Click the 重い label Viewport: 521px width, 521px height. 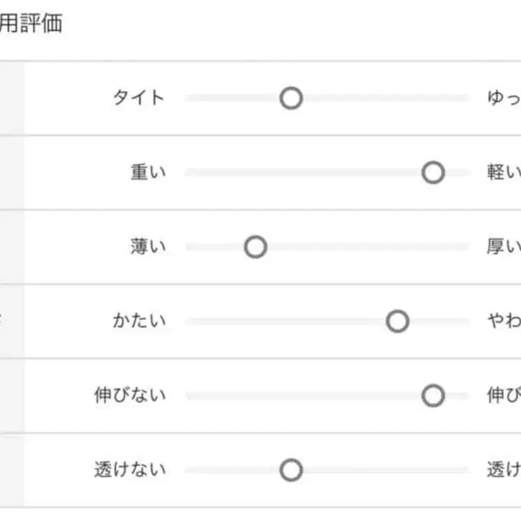(148, 173)
